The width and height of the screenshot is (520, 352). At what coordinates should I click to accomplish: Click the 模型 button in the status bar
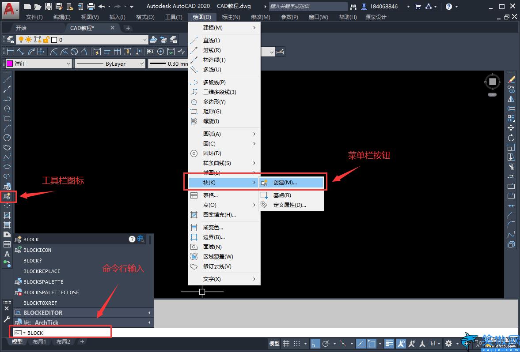click(x=274, y=343)
